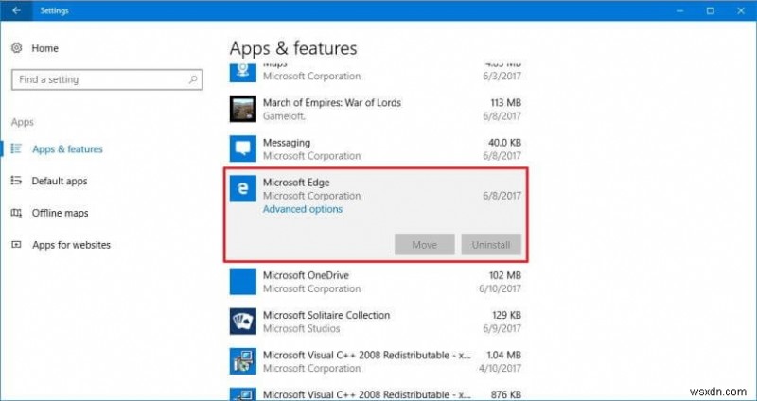Select the Messaging app entry
Image resolution: width=757 pixels, height=401 pixels.
click(287, 143)
